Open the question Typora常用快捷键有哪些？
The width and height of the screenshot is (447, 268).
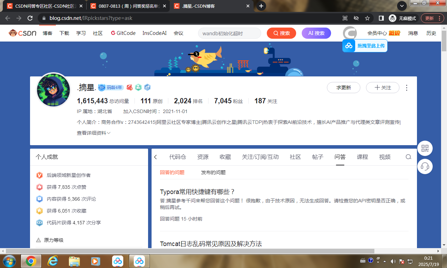[x=198, y=192]
